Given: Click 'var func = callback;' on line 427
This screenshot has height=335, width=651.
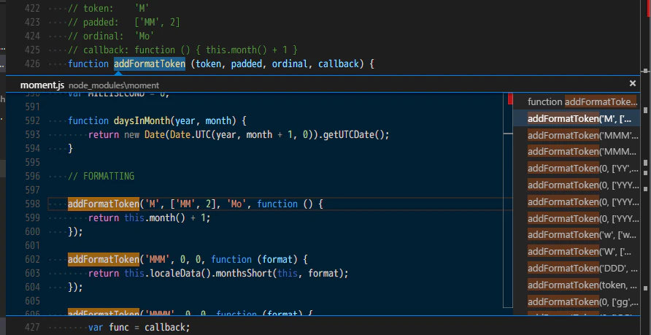Looking at the screenshot, I should tap(139, 327).
